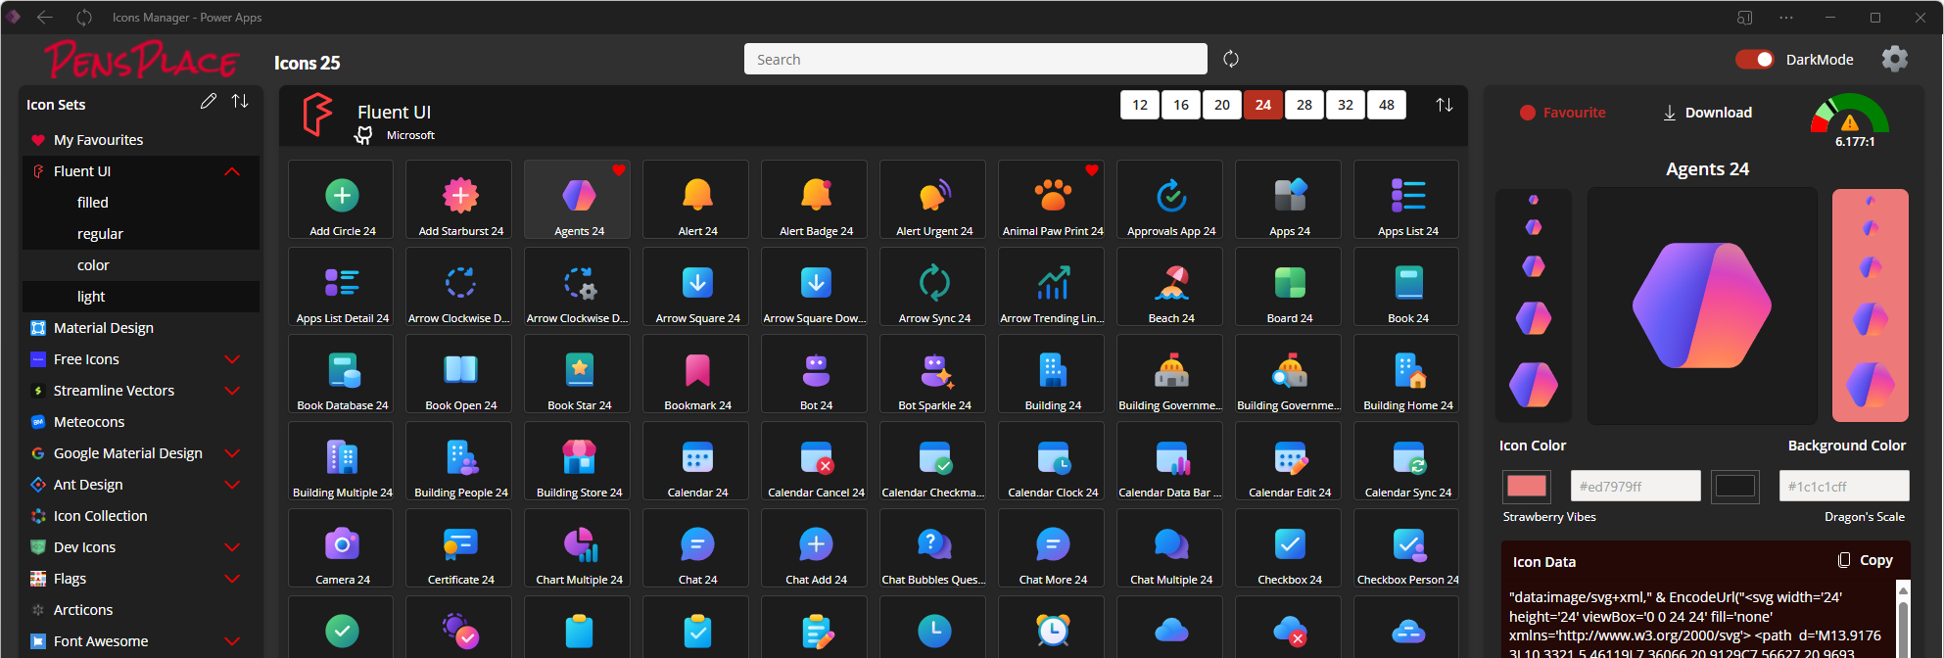This screenshot has width=1944, height=658.
Task: Expand the Ant Design set
Action: coord(232,485)
